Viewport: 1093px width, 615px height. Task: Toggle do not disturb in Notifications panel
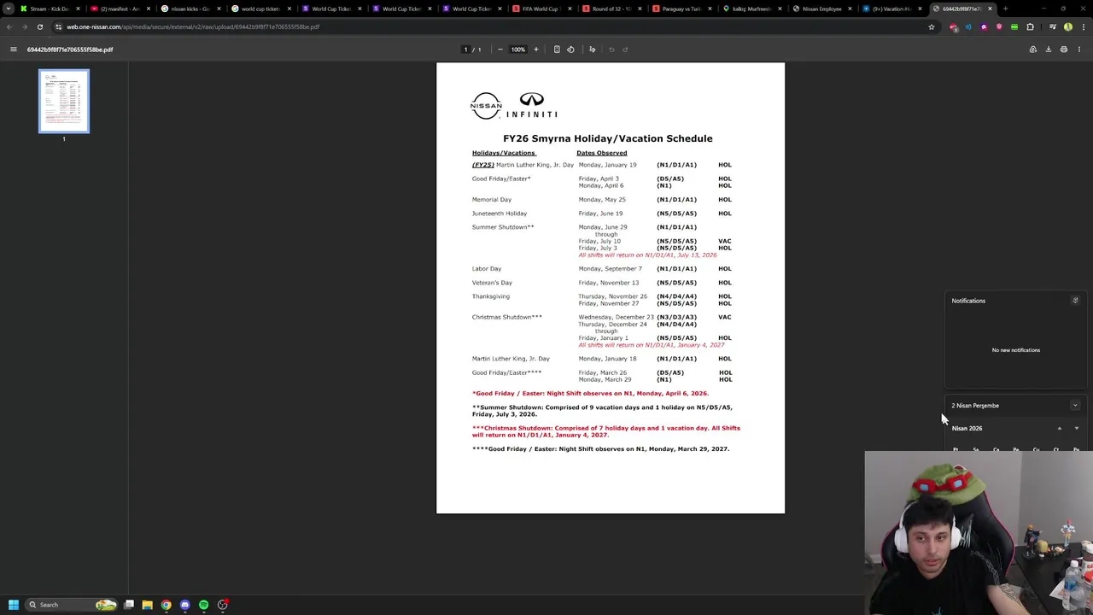click(x=1075, y=301)
